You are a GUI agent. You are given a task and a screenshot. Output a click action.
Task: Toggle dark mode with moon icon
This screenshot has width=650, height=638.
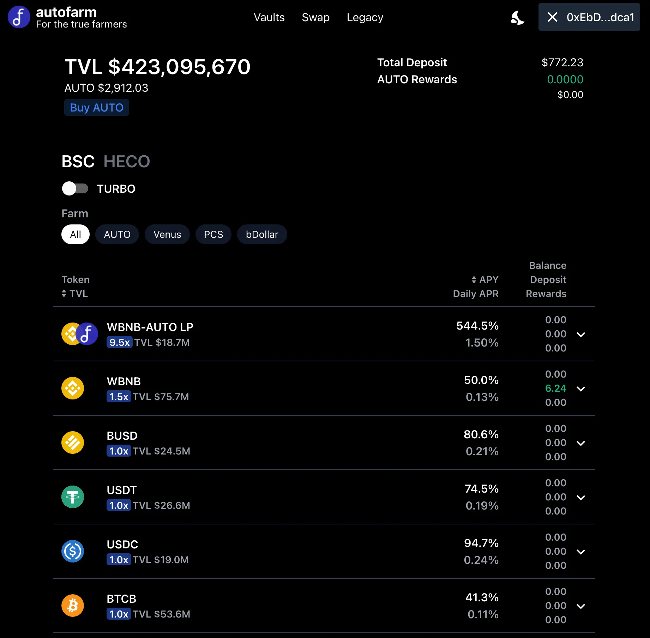tap(517, 17)
